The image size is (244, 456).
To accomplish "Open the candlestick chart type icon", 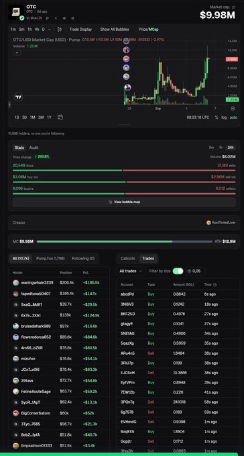I will coord(60,30).
